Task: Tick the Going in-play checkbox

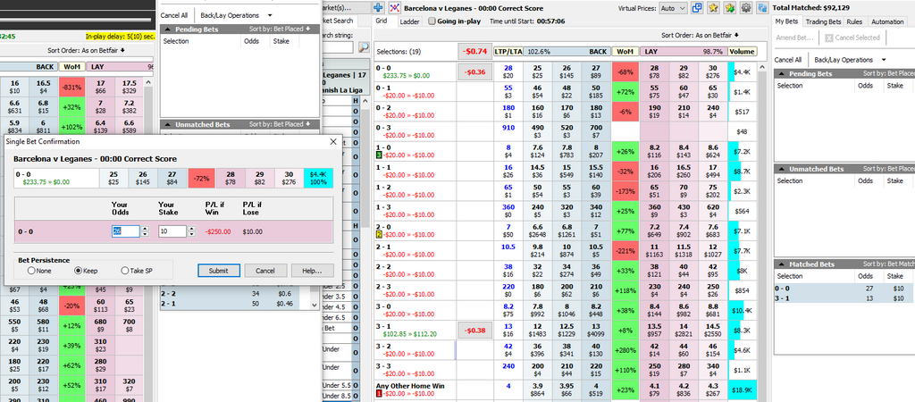Action: pos(432,21)
